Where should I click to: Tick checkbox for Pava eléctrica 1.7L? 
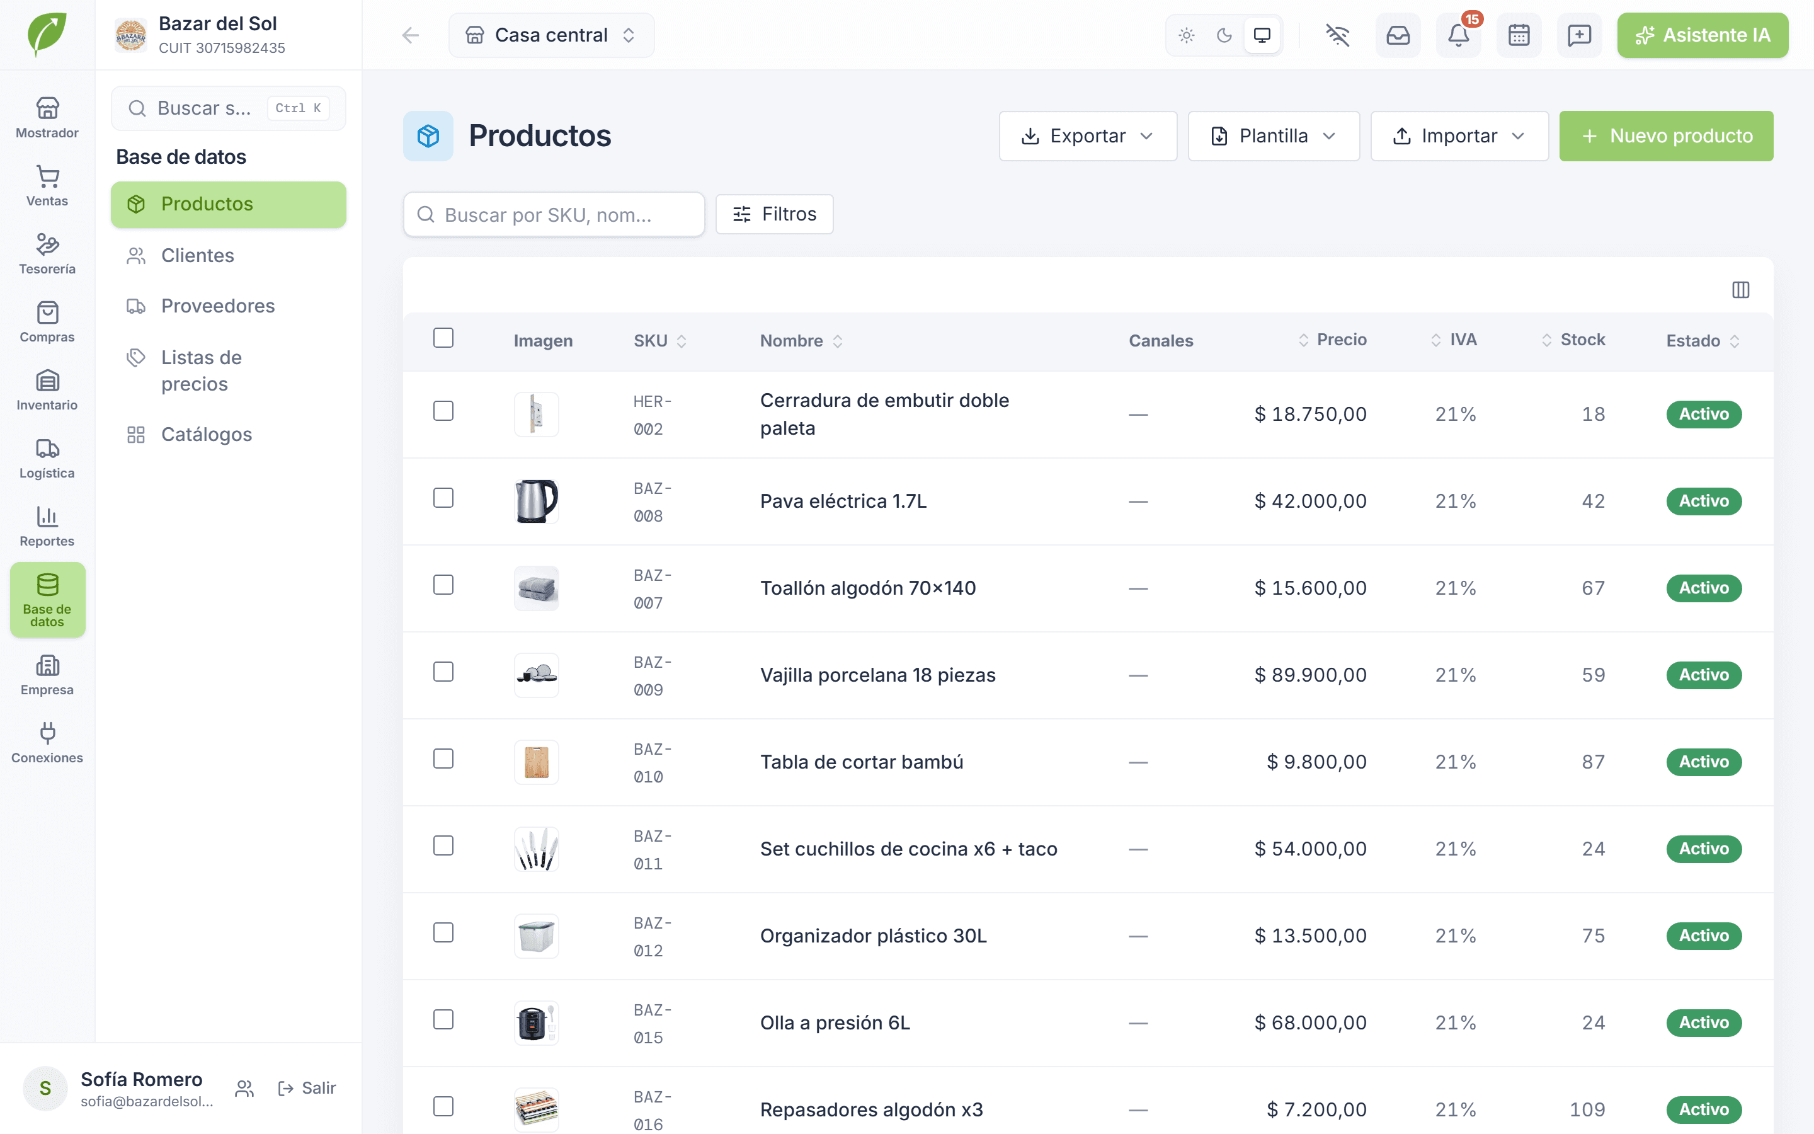pyautogui.click(x=443, y=498)
